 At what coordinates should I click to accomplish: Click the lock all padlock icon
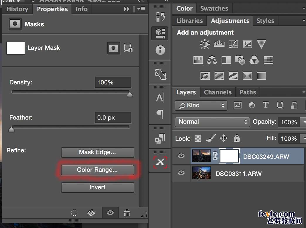tap(237, 138)
